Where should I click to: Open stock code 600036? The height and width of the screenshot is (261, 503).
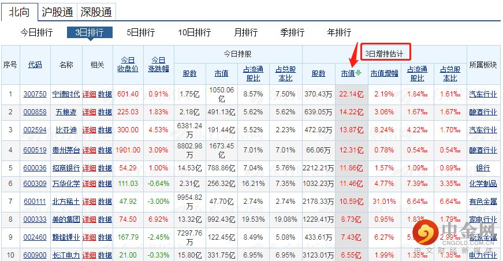35,168
